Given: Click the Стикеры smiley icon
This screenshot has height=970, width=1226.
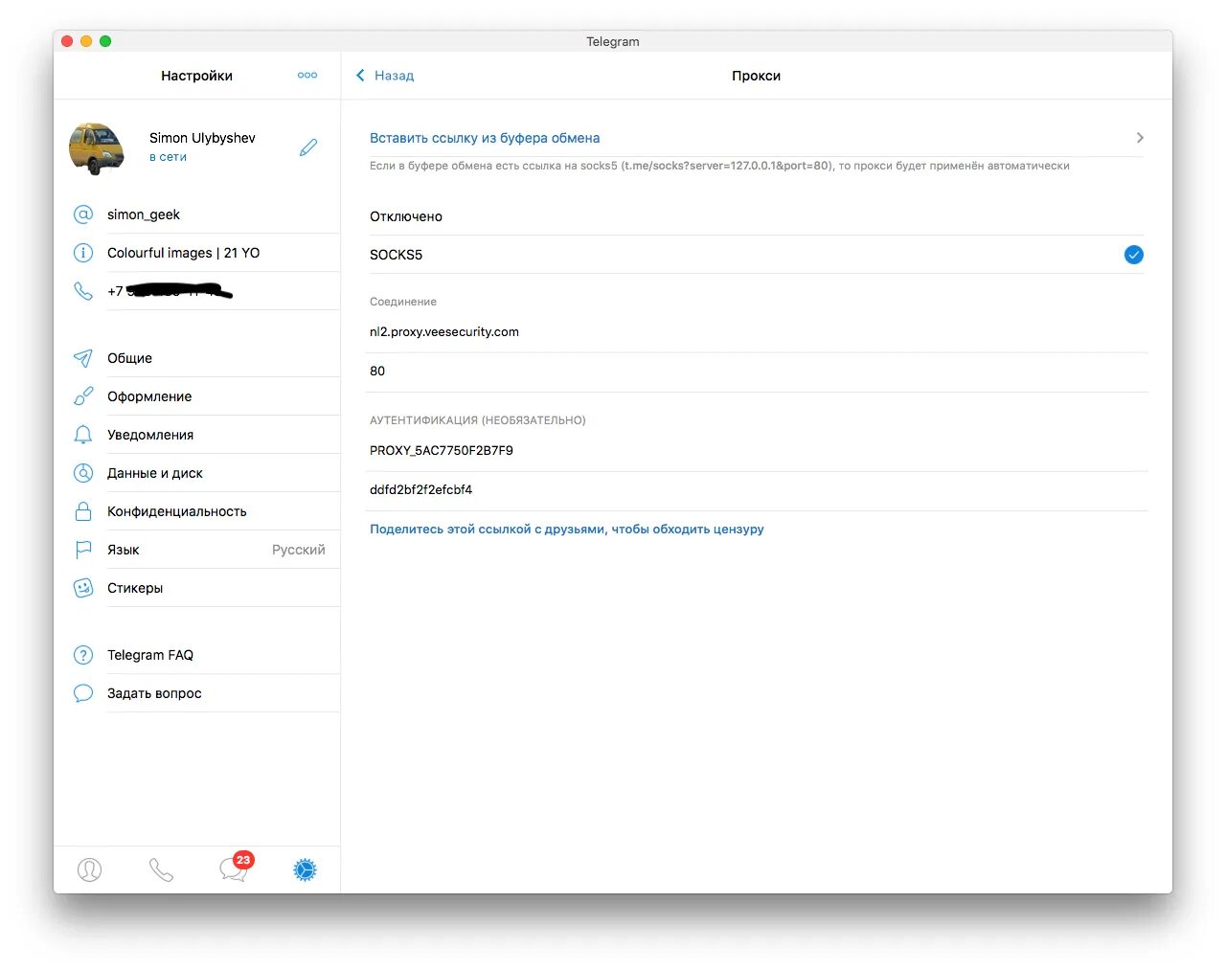Looking at the screenshot, I should point(83,588).
